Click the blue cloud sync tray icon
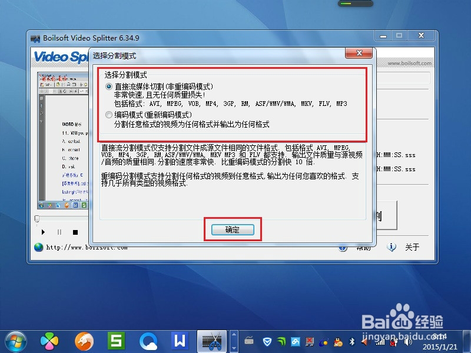 point(296,342)
